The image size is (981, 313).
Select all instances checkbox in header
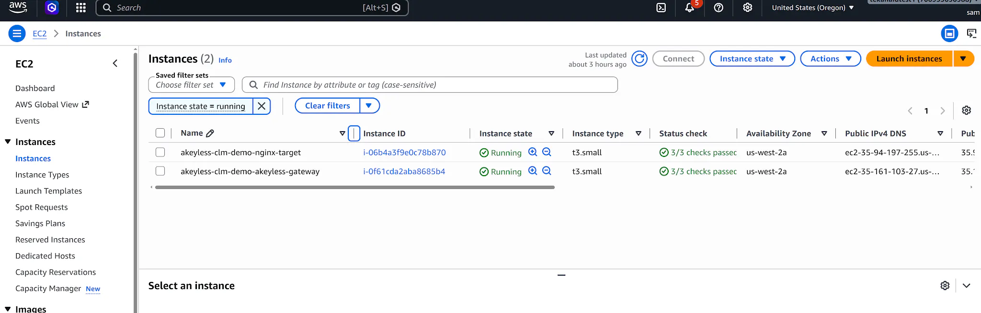(x=160, y=133)
